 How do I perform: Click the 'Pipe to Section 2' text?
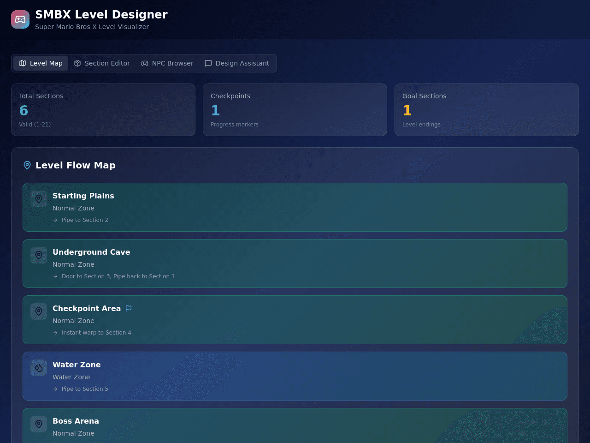point(85,220)
